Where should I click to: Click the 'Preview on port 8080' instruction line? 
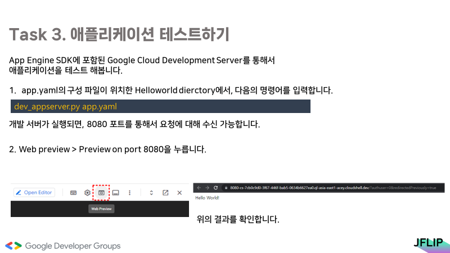click(x=107, y=150)
